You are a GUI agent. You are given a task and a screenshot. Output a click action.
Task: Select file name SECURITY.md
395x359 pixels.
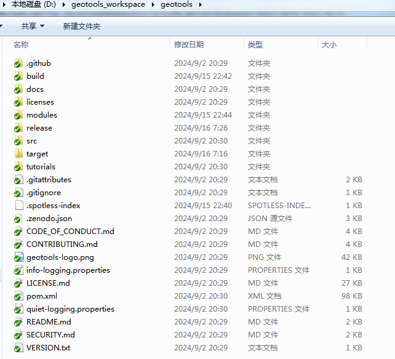(50, 335)
